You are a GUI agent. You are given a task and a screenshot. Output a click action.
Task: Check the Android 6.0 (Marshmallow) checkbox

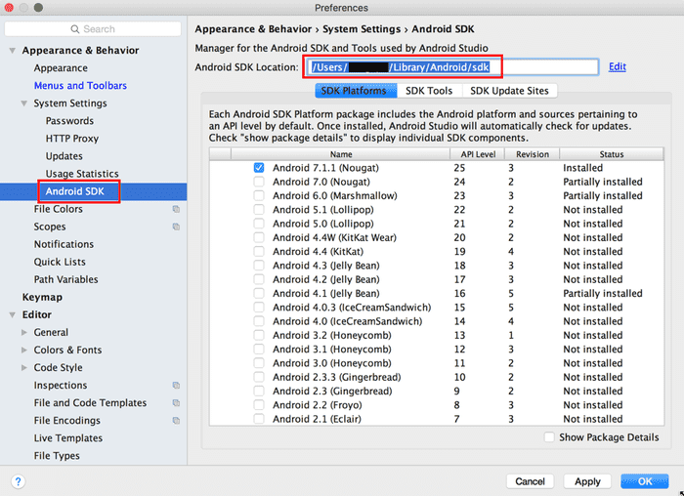click(259, 196)
